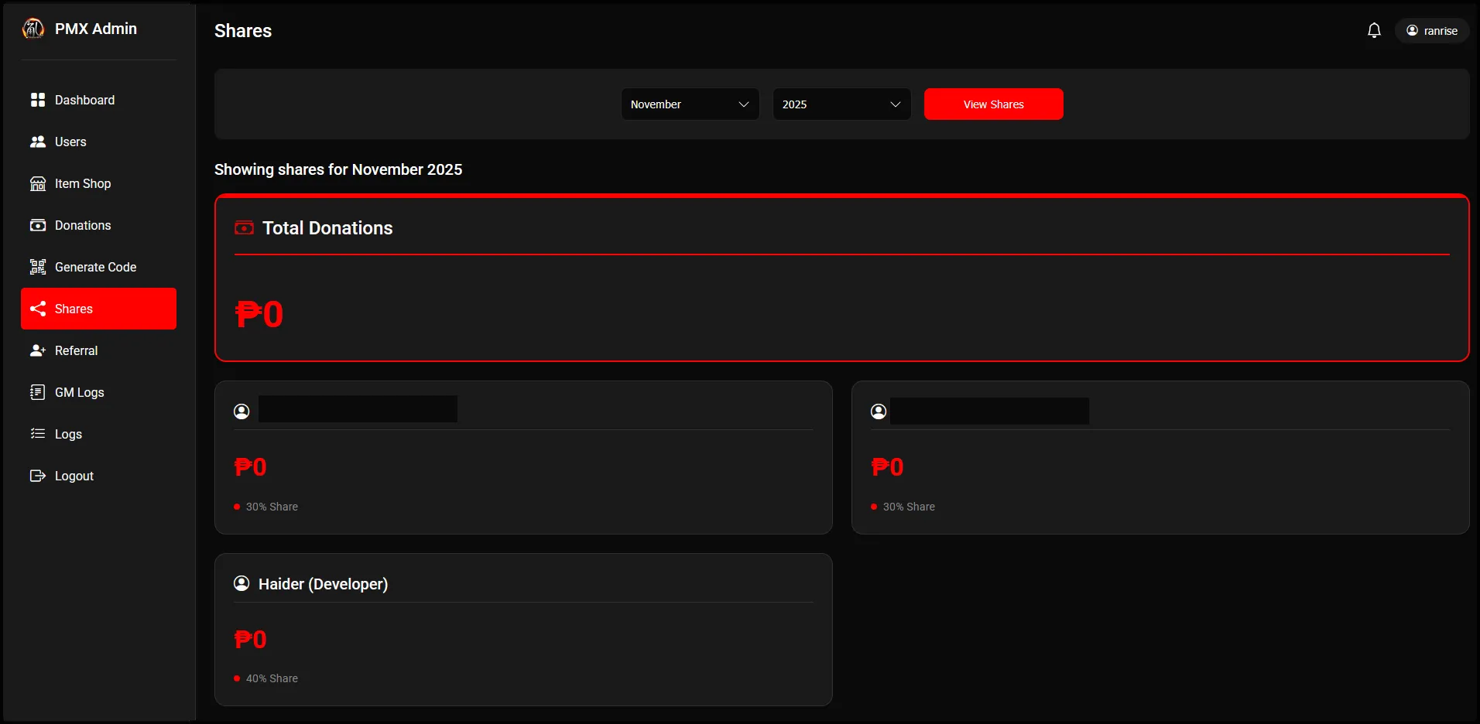This screenshot has height=724, width=1480.
Task: Click the Referral person-plus icon
Action: click(37, 350)
